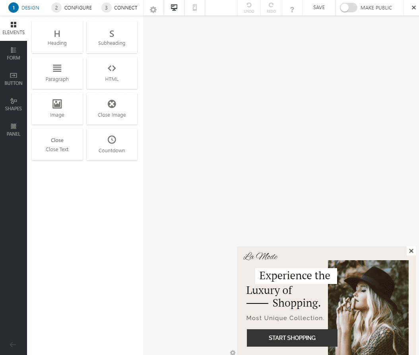The width and height of the screenshot is (419, 355).
Task: Select the Close Image element tile
Action: [x=112, y=108]
